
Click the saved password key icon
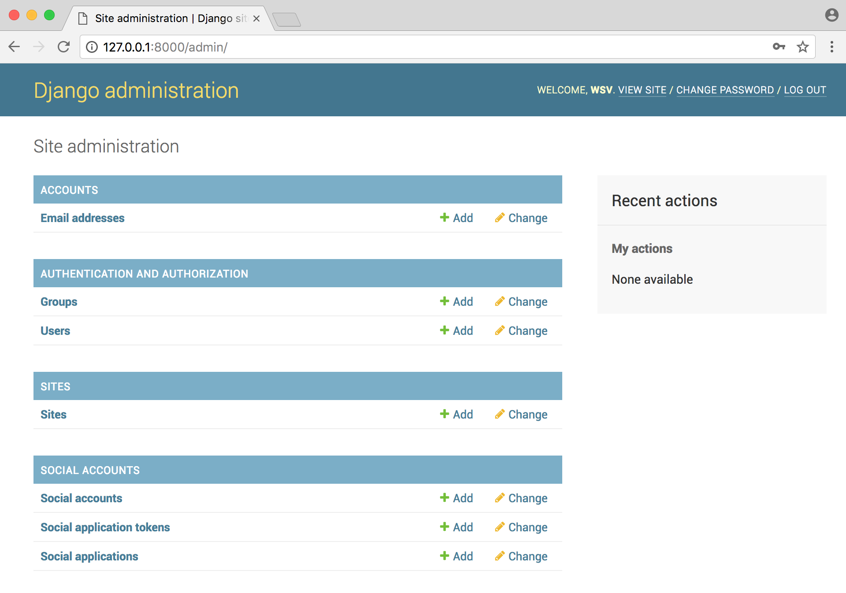point(779,46)
